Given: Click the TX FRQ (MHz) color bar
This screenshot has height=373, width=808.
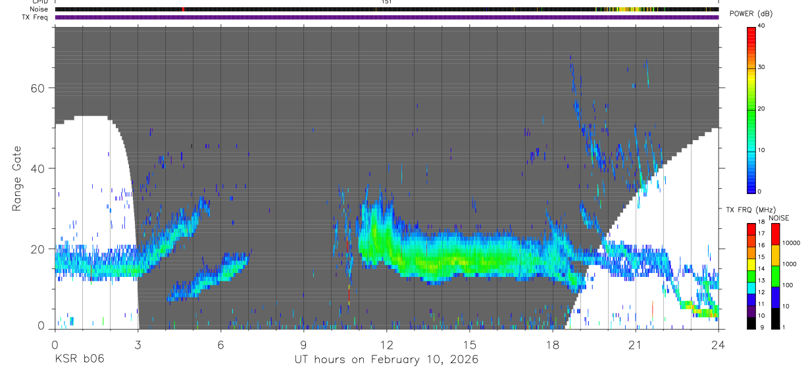Looking at the screenshot, I should tap(751, 276).
